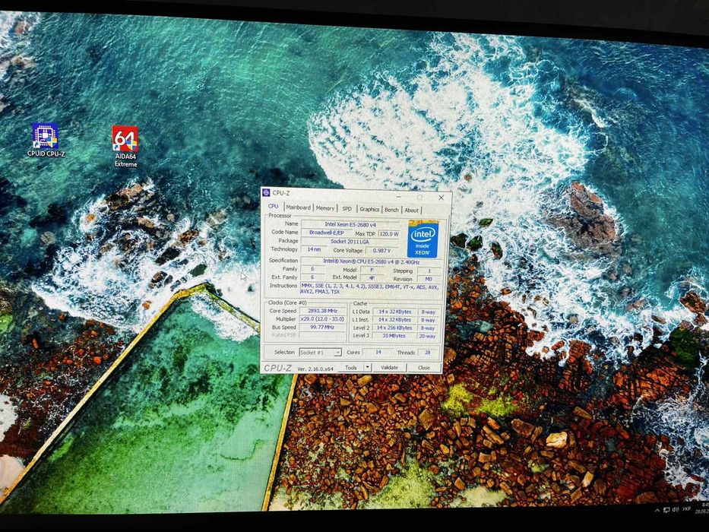Open the About tab
709x532 pixels.
pos(411,211)
